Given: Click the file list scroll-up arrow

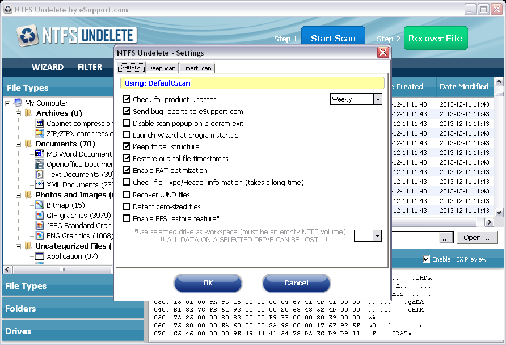Looking at the screenshot, I should point(499,82).
